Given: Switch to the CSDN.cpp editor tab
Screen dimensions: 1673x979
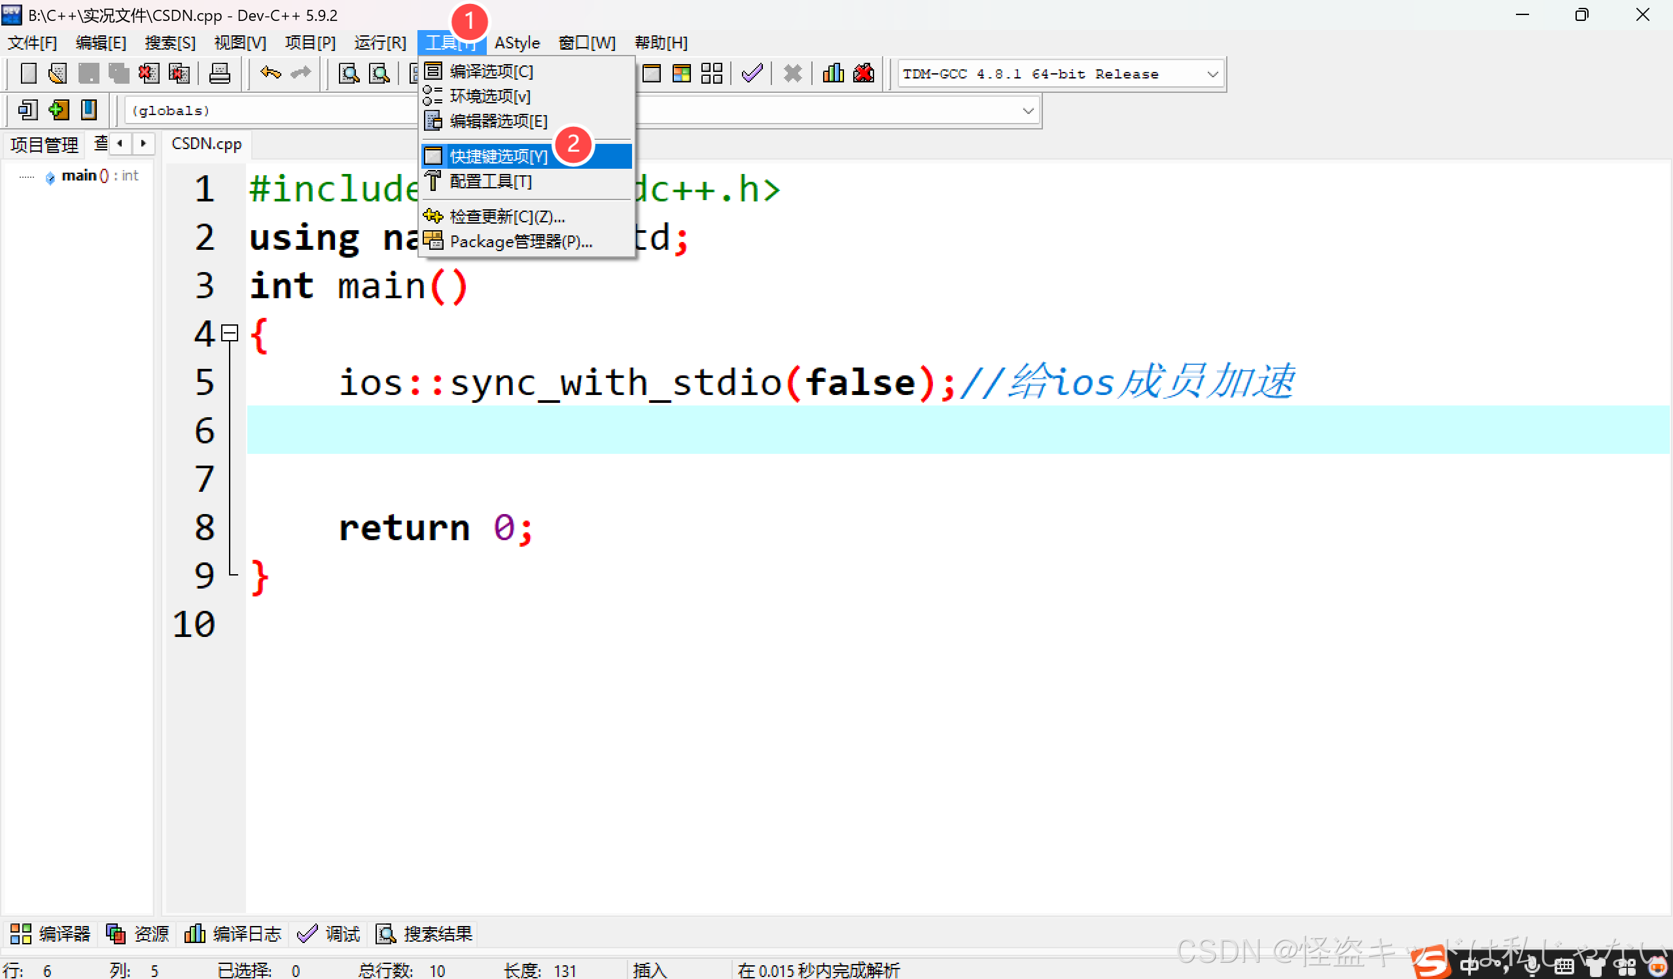Looking at the screenshot, I should [x=207, y=144].
